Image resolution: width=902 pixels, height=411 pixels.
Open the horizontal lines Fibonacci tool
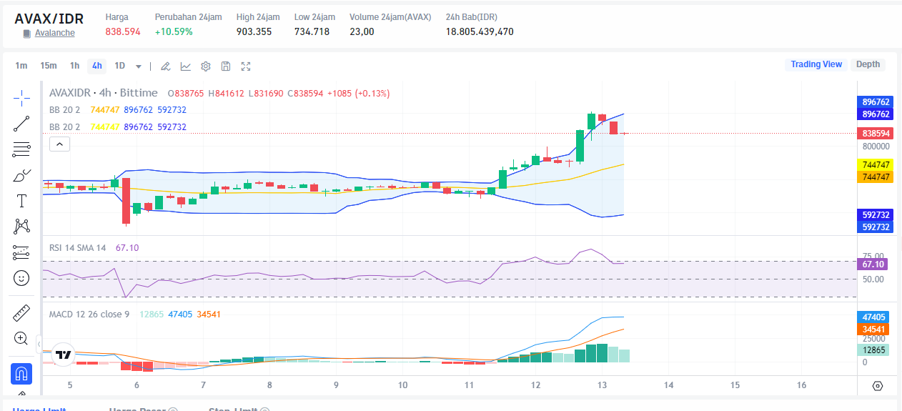pyautogui.click(x=21, y=149)
